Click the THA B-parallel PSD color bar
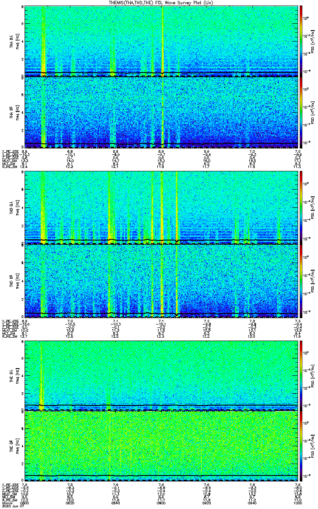 click(301, 112)
